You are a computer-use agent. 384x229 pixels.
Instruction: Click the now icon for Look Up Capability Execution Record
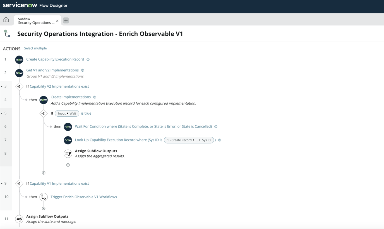[x=68, y=140]
